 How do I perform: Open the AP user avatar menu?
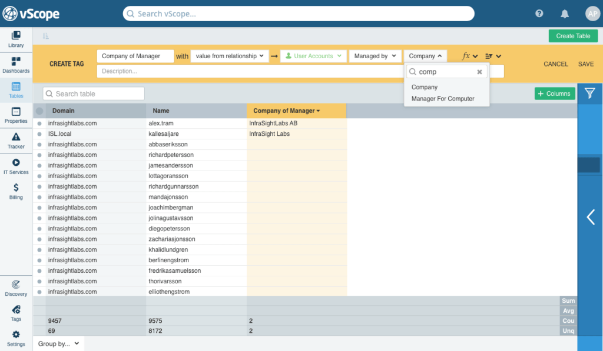(x=592, y=14)
